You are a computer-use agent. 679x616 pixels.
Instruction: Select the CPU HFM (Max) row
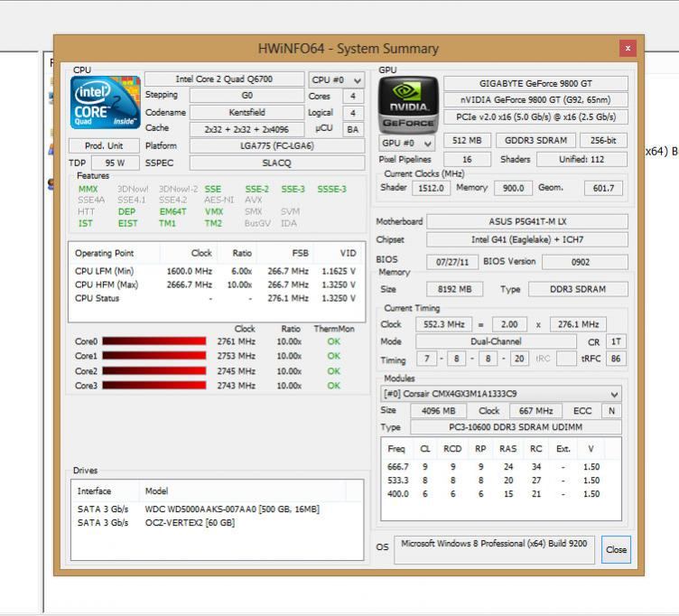216,285
